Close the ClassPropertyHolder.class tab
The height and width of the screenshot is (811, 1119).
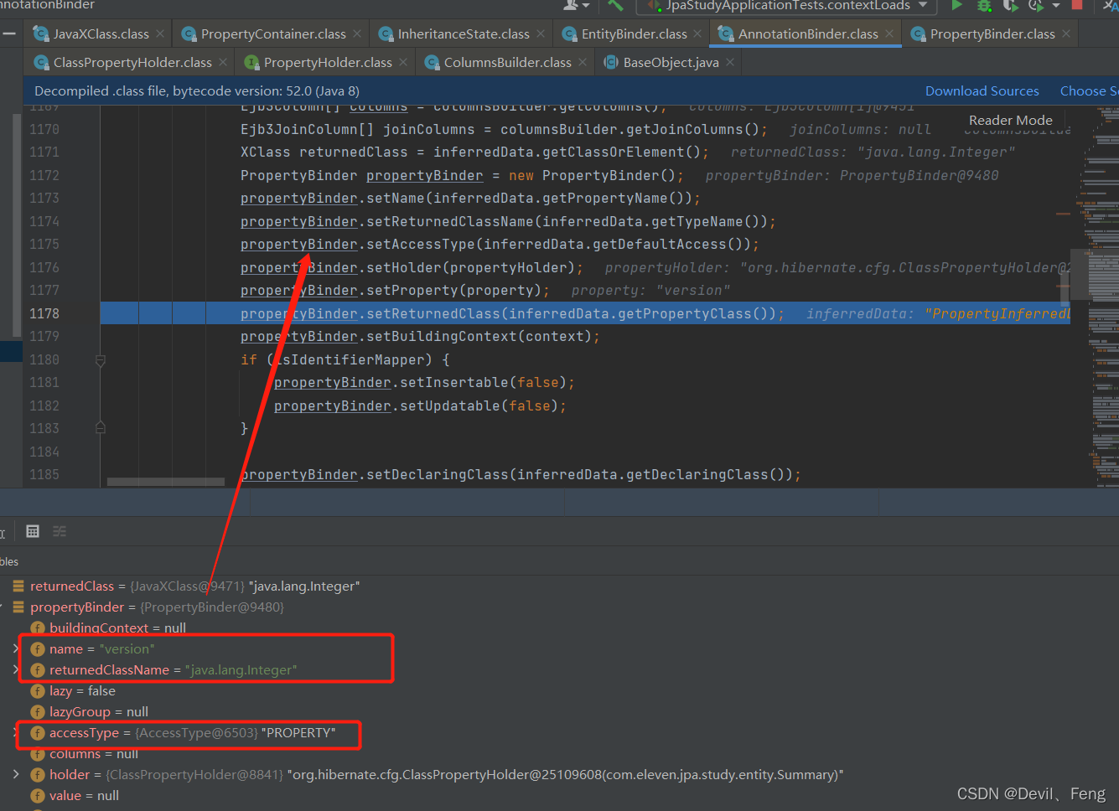tap(223, 63)
